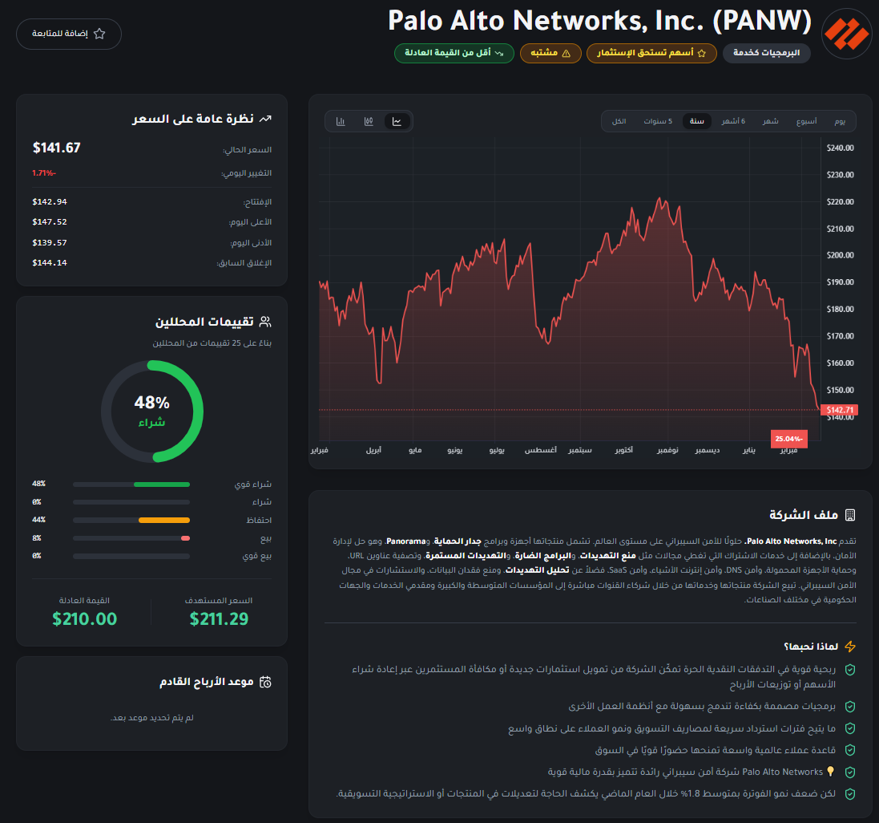The height and width of the screenshot is (823, 879).
Task: Click the أغسطس month label on the chart axis
Action: pyautogui.click(x=540, y=450)
